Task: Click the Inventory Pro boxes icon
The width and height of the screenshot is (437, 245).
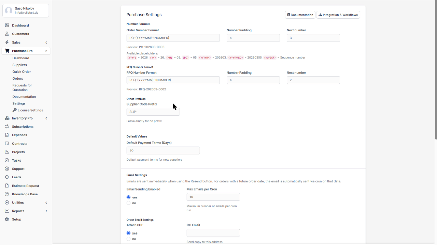Action: click(x=7, y=118)
